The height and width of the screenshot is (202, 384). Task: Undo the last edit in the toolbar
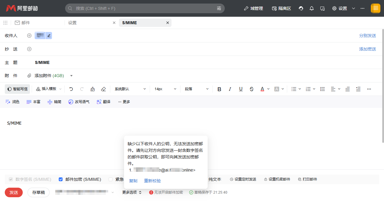point(71,89)
